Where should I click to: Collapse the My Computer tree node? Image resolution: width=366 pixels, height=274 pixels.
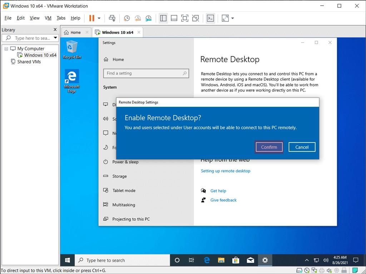coord(6,49)
